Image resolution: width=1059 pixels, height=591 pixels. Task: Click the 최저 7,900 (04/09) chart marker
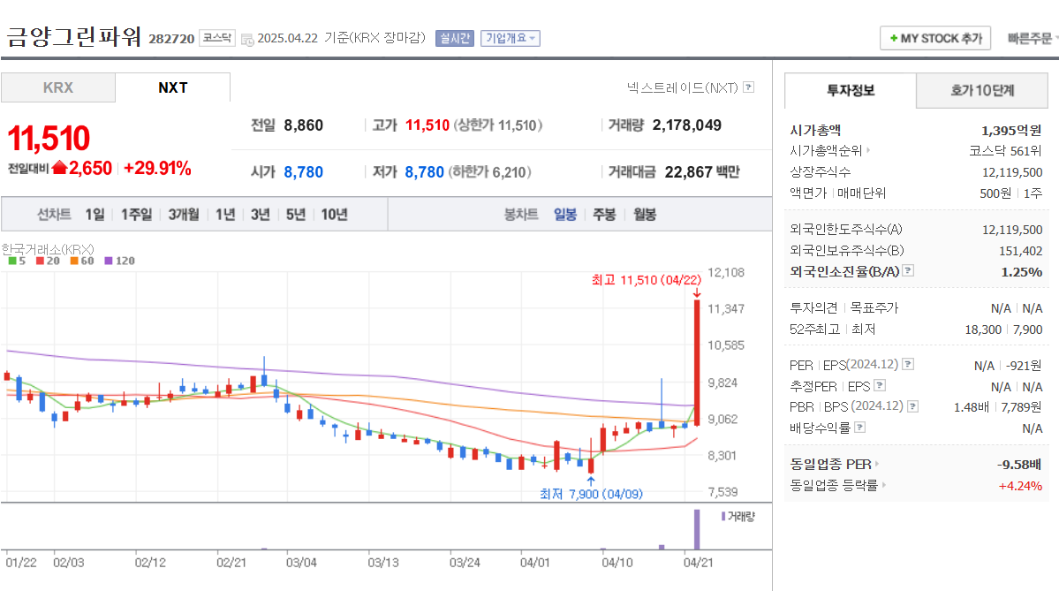[x=591, y=494]
